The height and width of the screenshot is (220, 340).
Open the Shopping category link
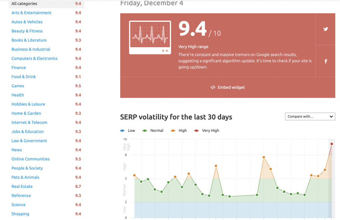[20, 214]
